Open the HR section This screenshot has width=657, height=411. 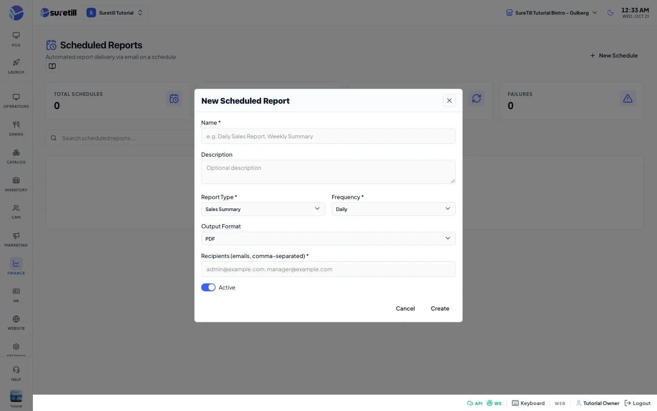point(16,295)
